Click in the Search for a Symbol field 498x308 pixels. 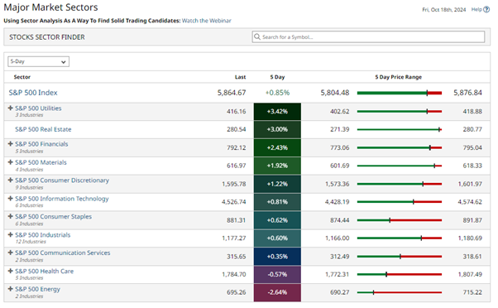click(368, 37)
